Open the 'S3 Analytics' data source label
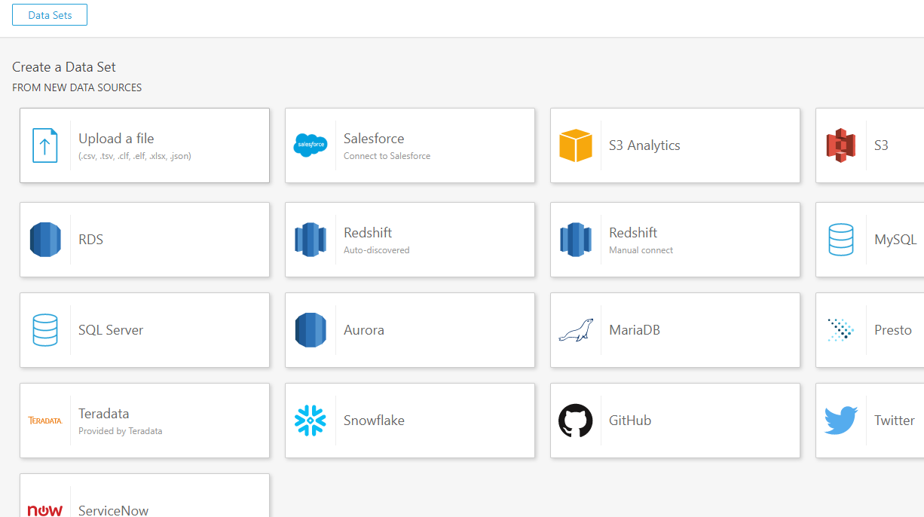 (644, 145)
